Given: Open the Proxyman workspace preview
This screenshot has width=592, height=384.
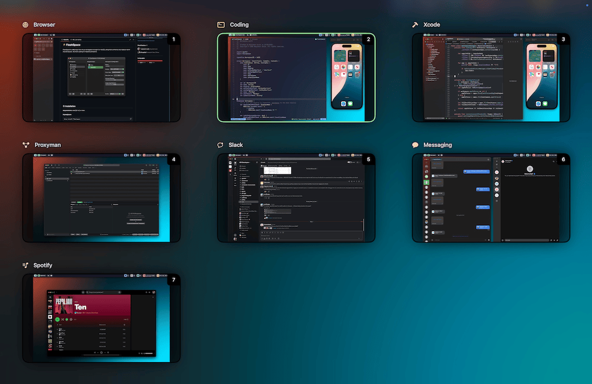Looking at the screenshot, I should (x=101, y=198).
